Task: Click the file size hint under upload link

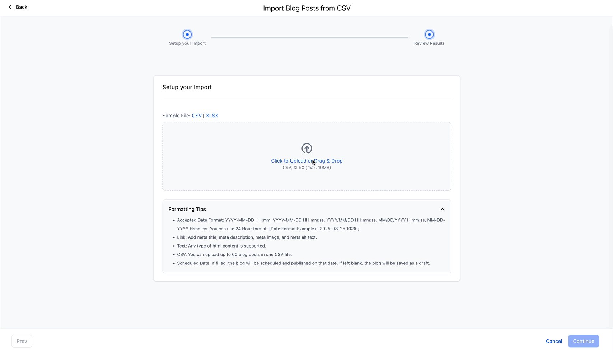Action: [306, 168]
